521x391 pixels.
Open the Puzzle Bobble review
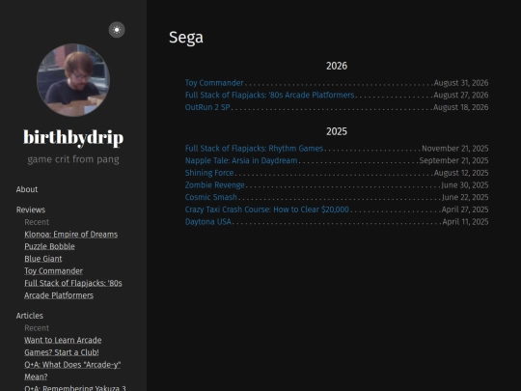(49, 246)
